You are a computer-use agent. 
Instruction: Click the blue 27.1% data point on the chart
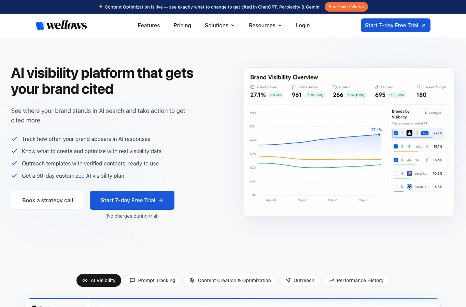[x=379, y=134]
